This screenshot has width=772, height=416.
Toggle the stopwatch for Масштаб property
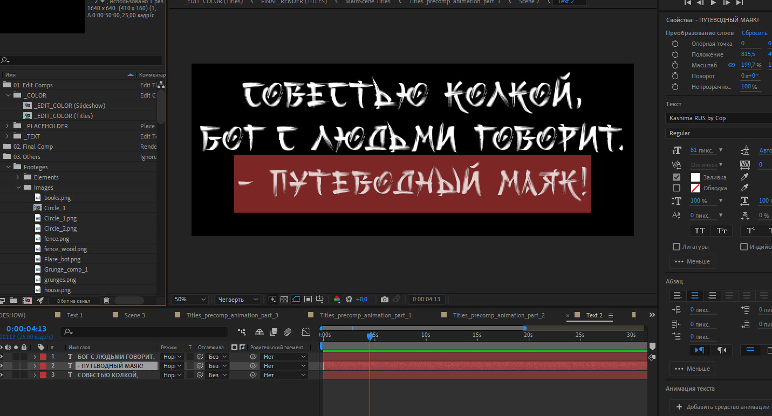pyautogui.click(x=675, y=65)
